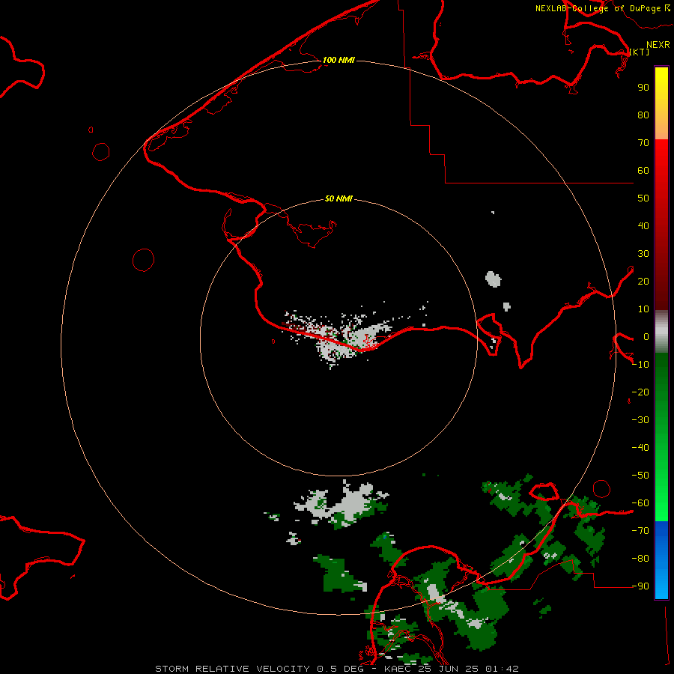674x674 pixels.
Task: Click the -30 value on velocity scale
Action: (640, 420)
